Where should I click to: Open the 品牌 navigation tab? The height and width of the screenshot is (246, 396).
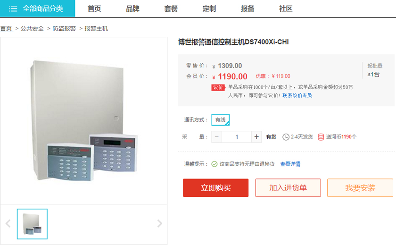click(x=132, y=9)
